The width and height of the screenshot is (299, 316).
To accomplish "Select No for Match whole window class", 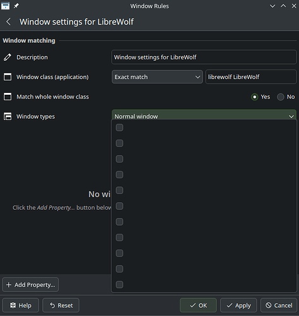I will pos(281,97).
